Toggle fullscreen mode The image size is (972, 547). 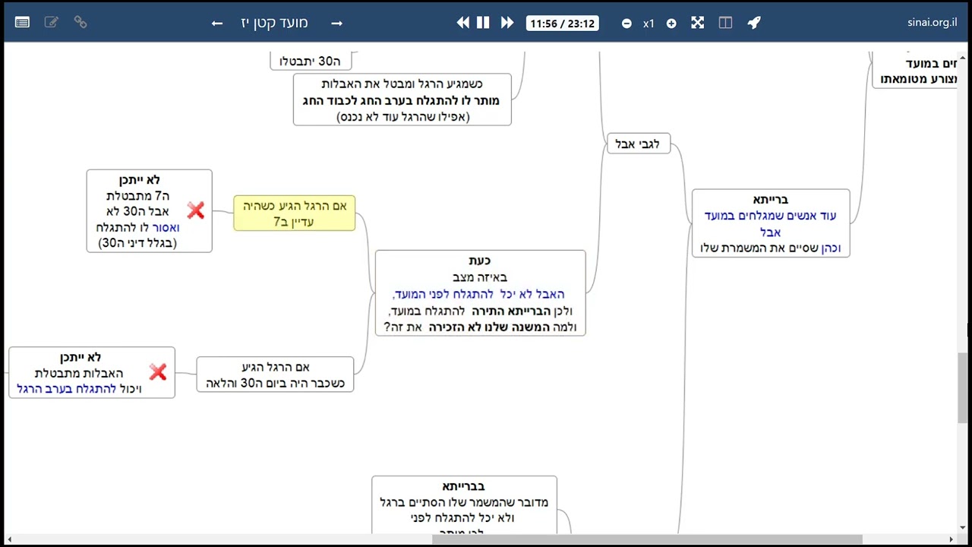(x=698, y=23)
